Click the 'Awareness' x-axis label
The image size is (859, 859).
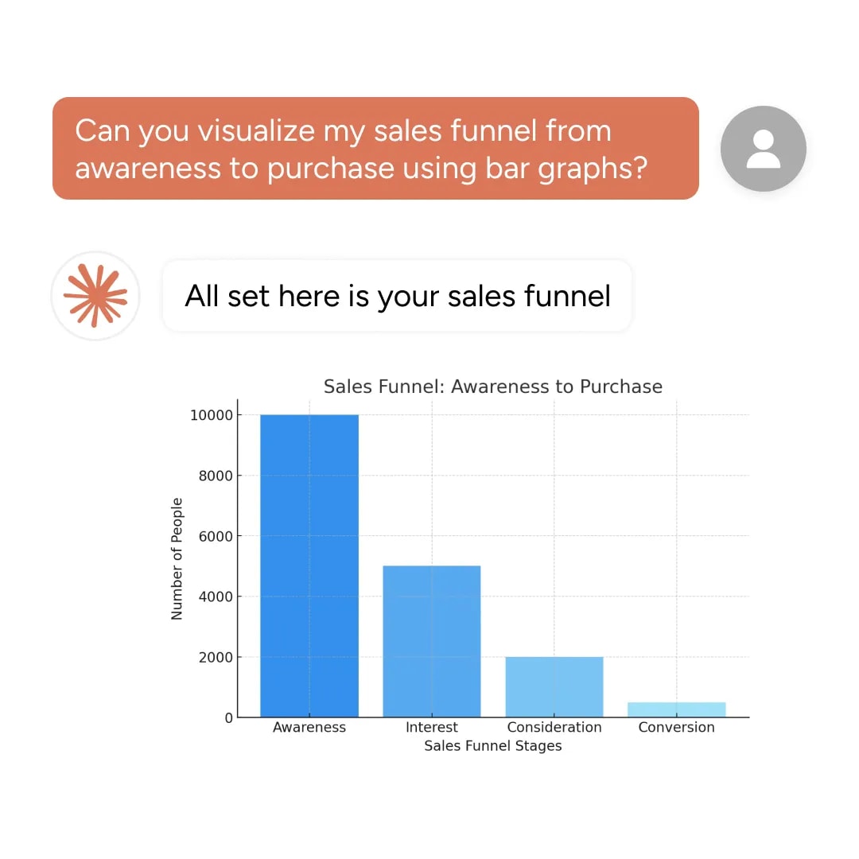(309, 727)
